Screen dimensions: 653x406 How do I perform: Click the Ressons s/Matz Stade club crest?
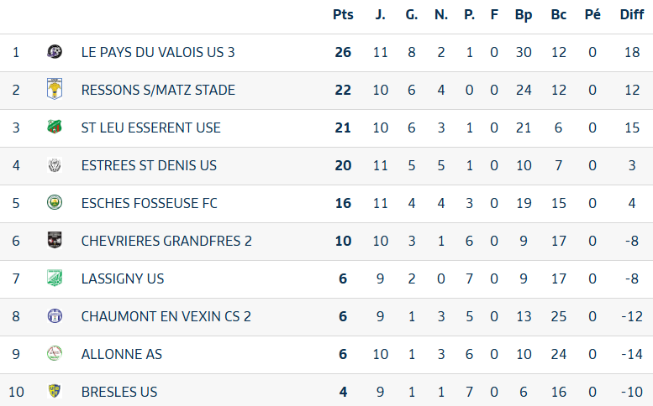55,90
